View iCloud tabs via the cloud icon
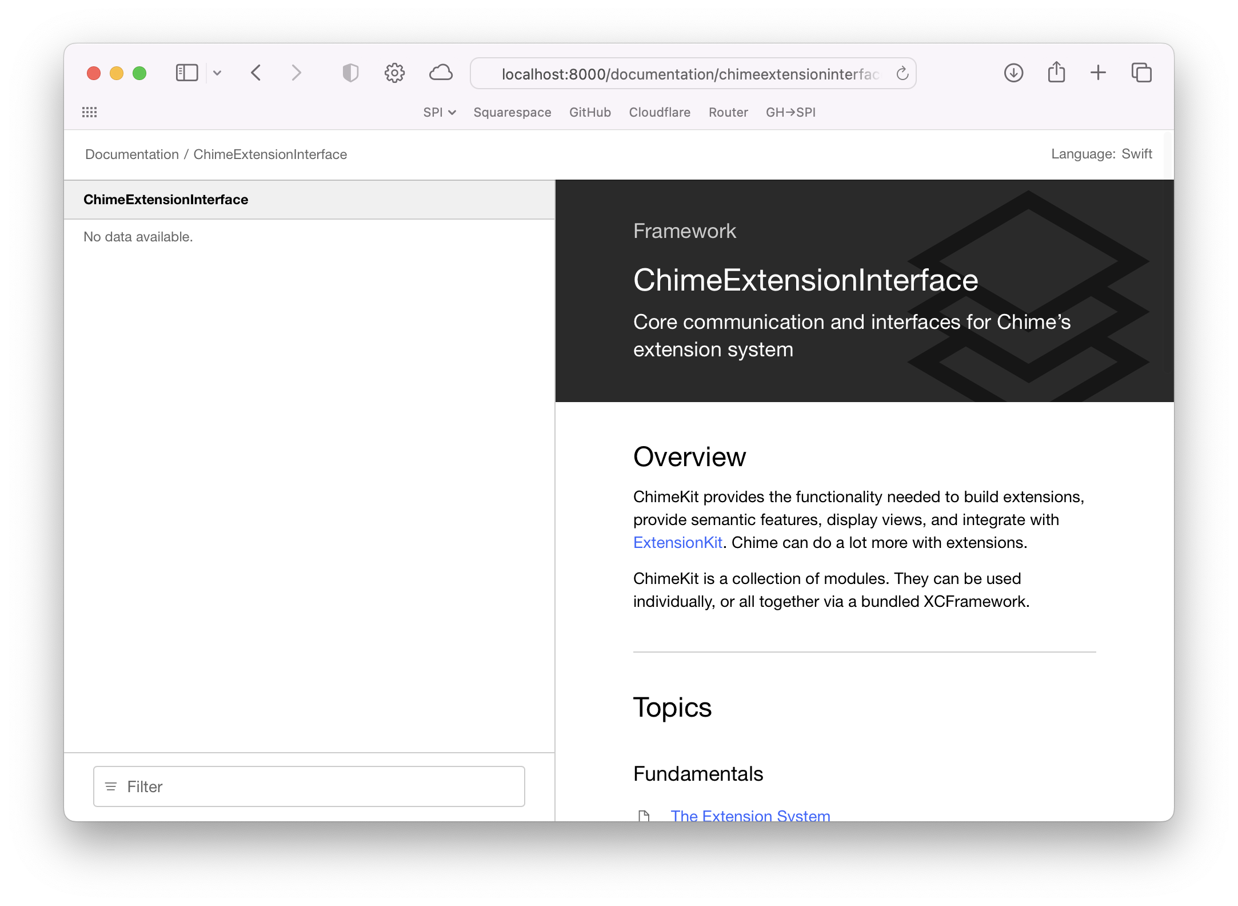Image resolution: width=1238 pixels, height=906 pixels. (x=441, y=73)
